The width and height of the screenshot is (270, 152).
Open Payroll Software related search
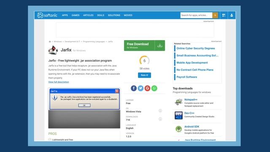click(x=187, y=77)
